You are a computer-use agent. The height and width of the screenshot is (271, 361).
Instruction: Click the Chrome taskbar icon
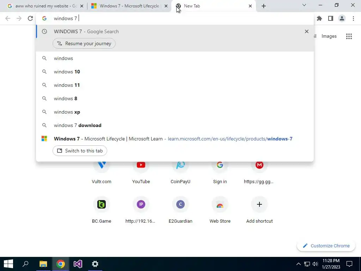[x=61, y=264]
